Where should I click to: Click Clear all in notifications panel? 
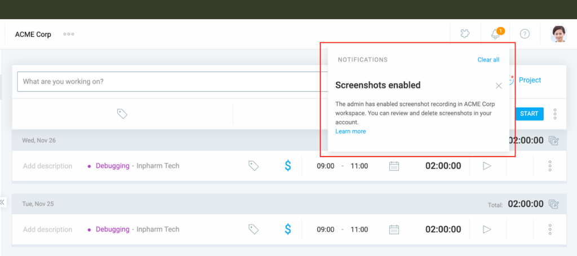pyautogui.click(x=488, y=60)
